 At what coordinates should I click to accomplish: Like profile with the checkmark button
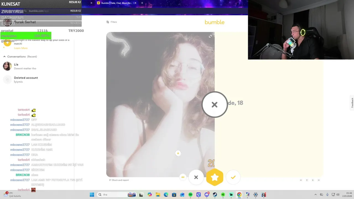233,177
